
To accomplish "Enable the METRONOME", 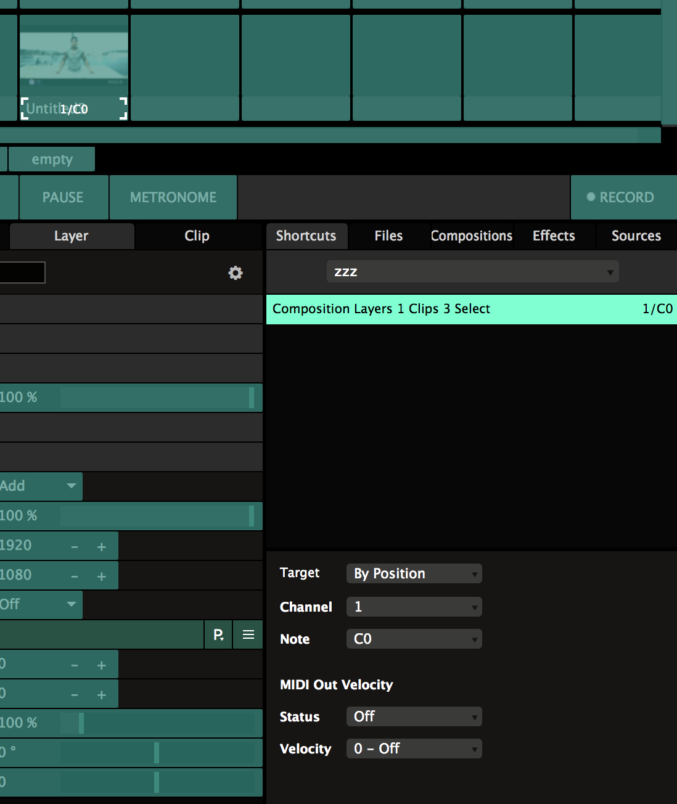I will [173, 197].
